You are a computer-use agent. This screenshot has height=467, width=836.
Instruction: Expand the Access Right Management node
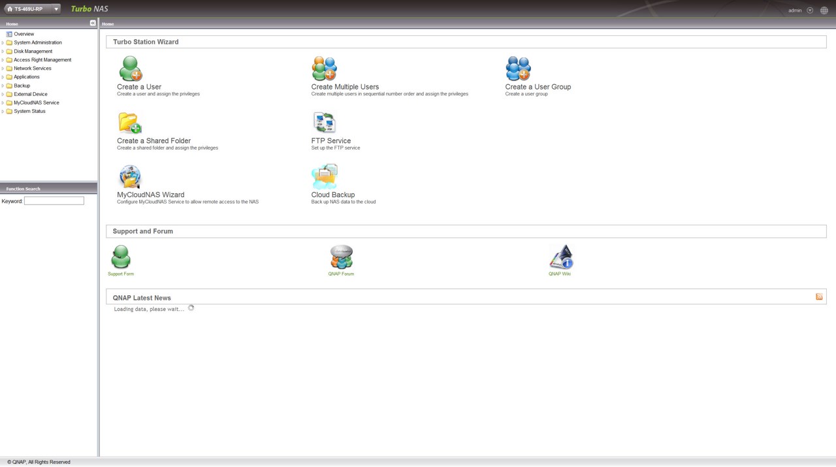coord(3,60)
